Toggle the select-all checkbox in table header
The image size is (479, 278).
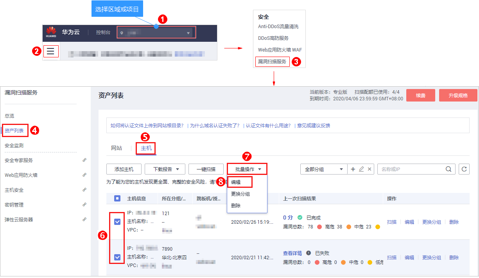[117, 198]
